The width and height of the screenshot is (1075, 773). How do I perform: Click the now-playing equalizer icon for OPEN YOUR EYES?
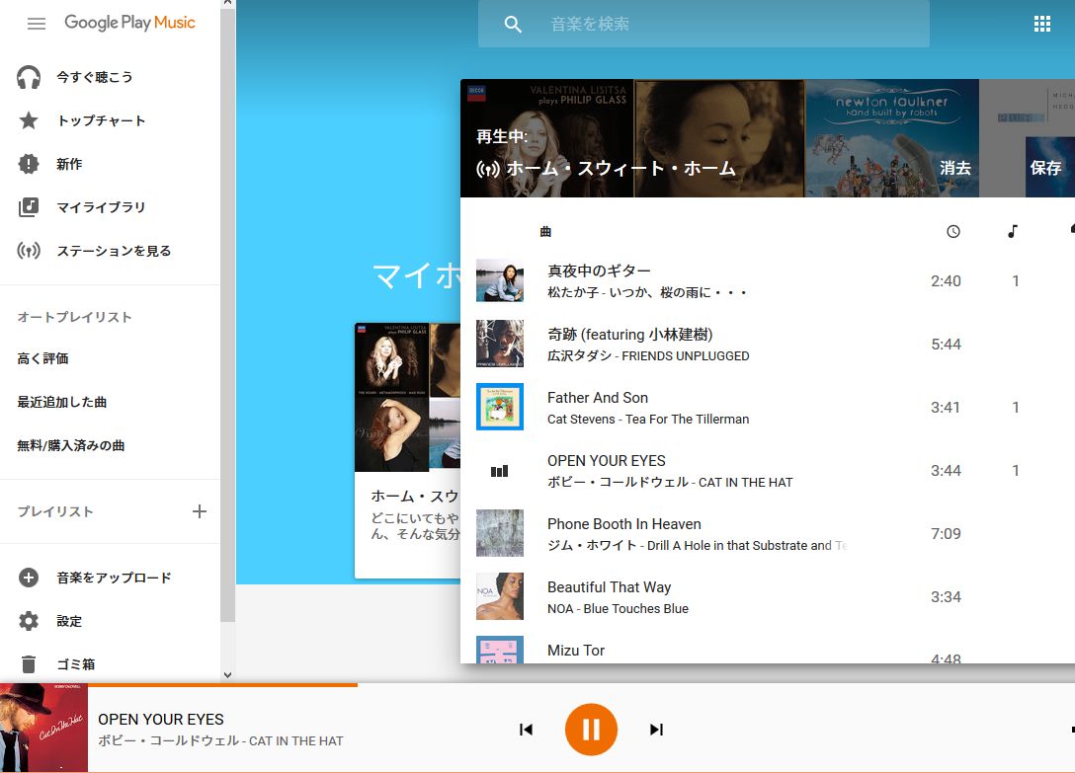500,471
